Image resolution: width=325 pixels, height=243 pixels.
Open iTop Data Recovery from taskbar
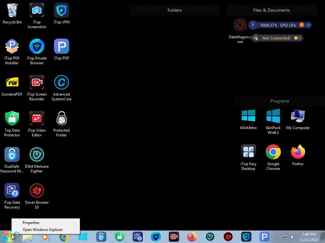[138, 237]
